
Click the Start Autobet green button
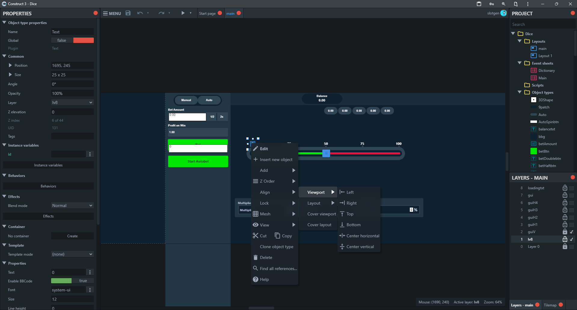coord(198,161)
